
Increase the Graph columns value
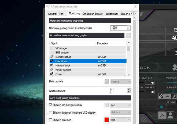click(x=129, y=89)
